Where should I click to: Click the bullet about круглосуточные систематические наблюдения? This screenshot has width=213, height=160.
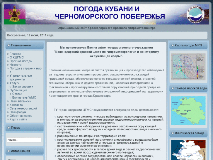(110, 119)
